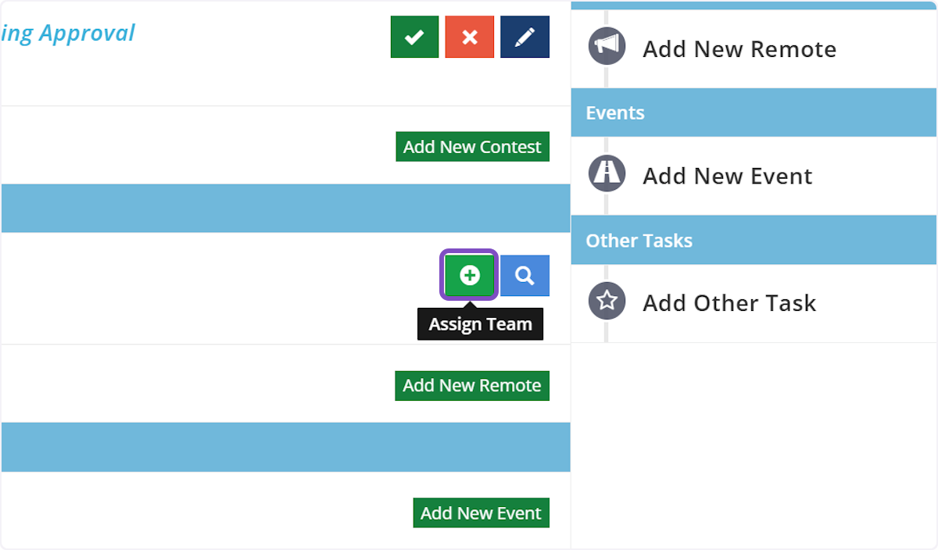Click the blue magnifying glass search button

[x=524, y=275]
